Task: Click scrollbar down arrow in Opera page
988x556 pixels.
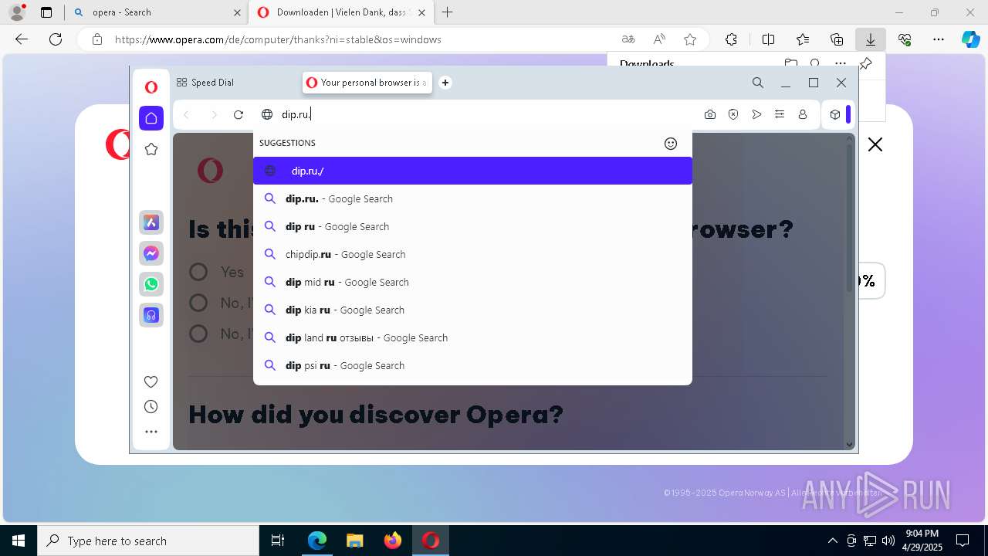Action: point(850,445)
